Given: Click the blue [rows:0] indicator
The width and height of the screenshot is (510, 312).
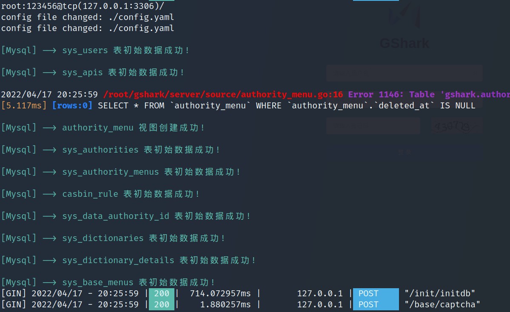Looking at the screenshot, I should [x=72, y=105].
